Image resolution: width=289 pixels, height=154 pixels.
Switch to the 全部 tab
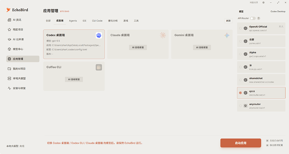pos(48,21)
